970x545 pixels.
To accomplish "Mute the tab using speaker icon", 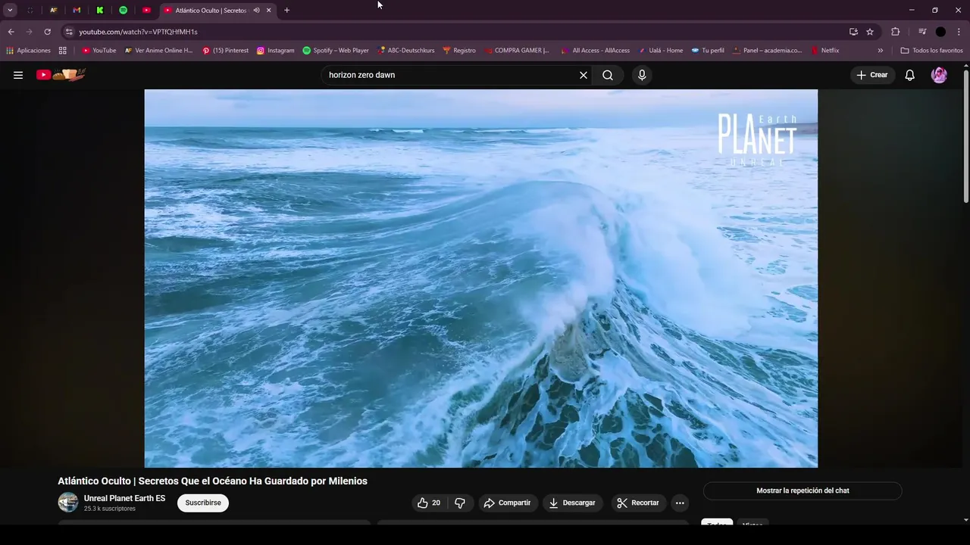I will pos(256,11).
